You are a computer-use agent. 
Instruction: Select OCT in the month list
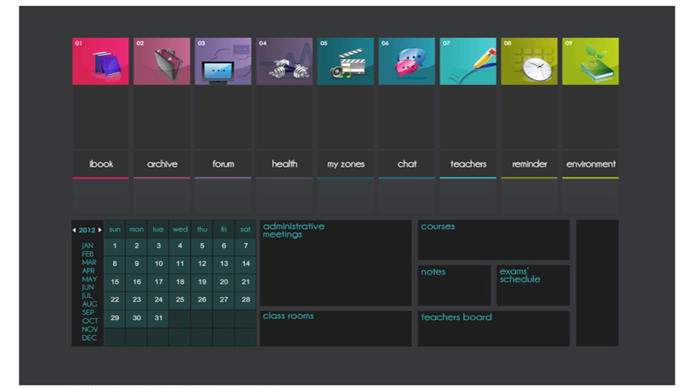pos(89,321)
